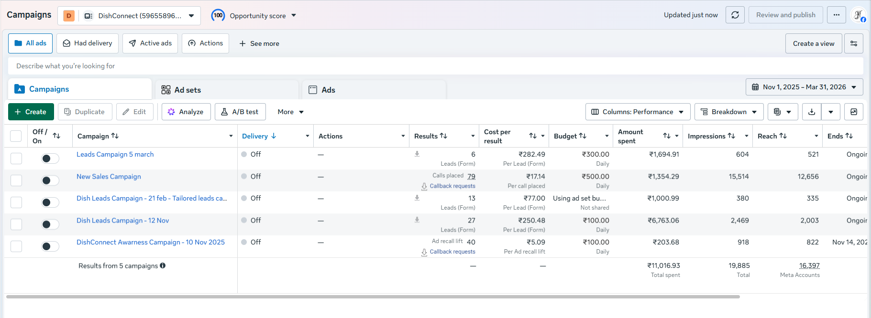Image resolution: width=871 pixels, height=318 pixels.
Task: Open the date range Nov 1, 2025 picker
Action: (x=804, y=87)
